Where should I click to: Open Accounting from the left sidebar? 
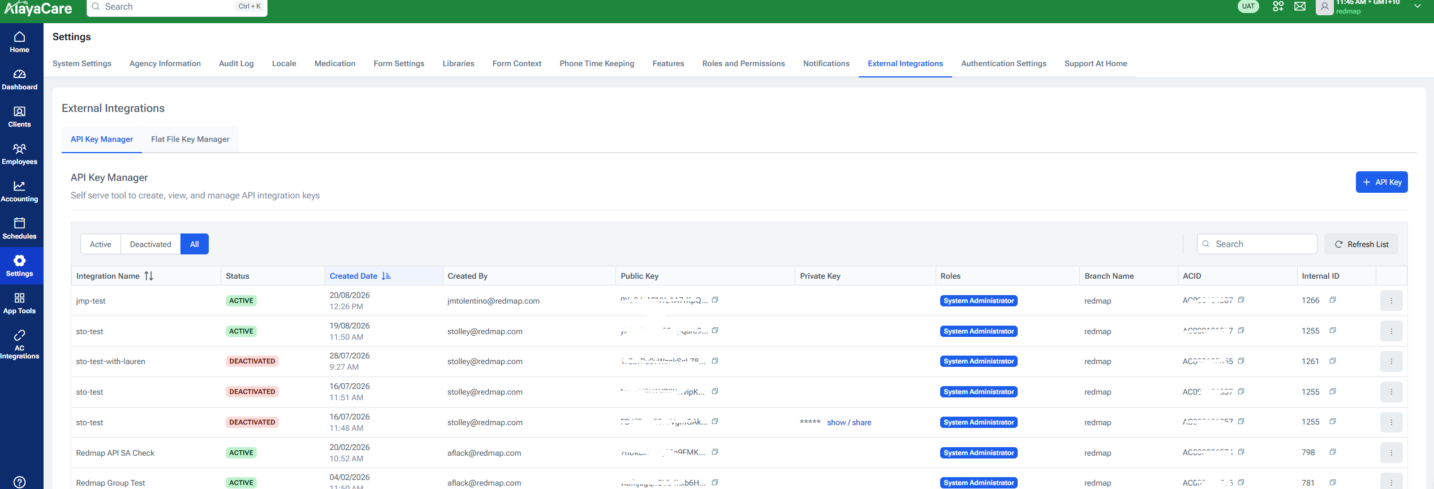point(19,192)
